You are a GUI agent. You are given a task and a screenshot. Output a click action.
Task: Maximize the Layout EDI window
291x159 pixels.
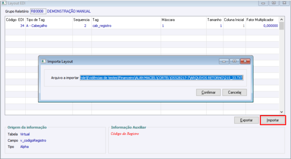click(x=274, y=3)
